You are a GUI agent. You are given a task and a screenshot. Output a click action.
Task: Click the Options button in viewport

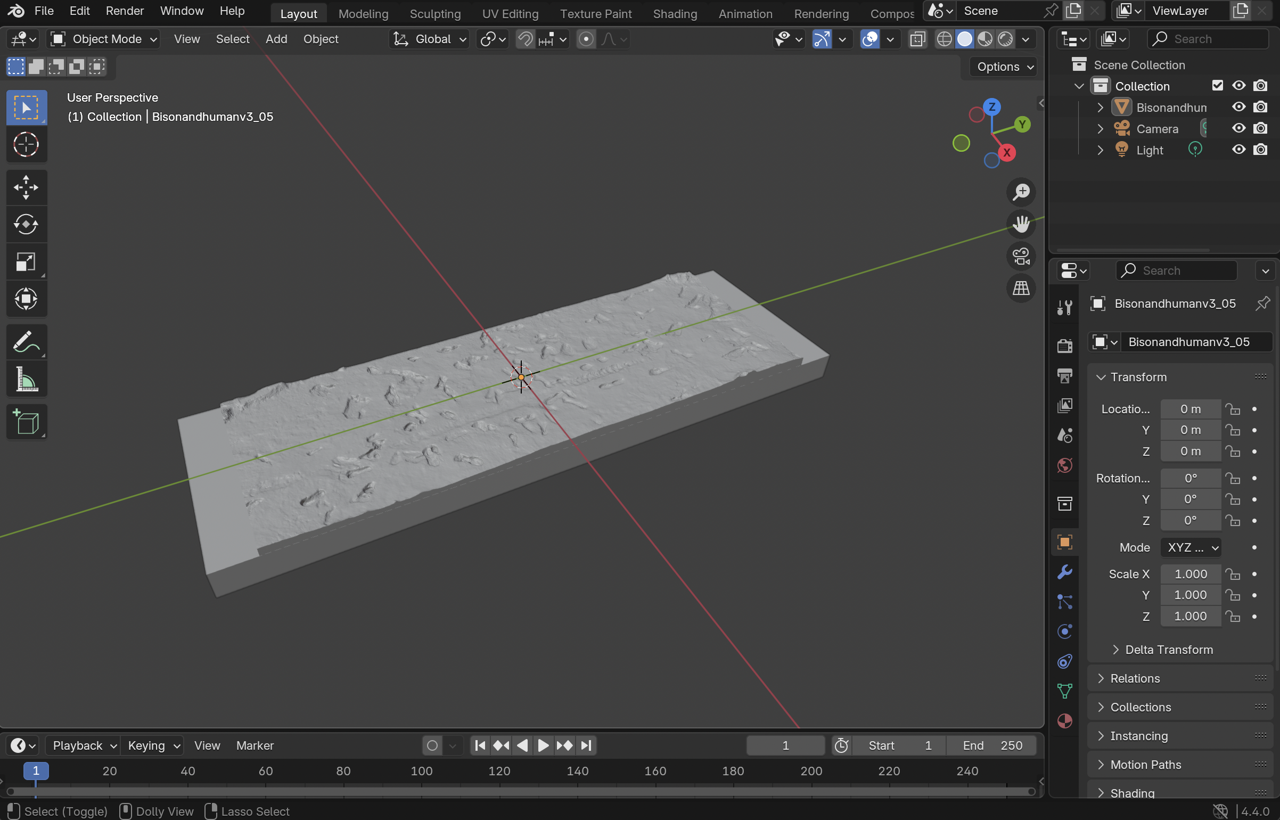(1003, 67)
